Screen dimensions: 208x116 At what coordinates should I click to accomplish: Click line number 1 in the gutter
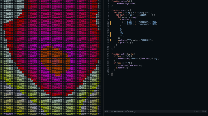click(x=108, y=1)
